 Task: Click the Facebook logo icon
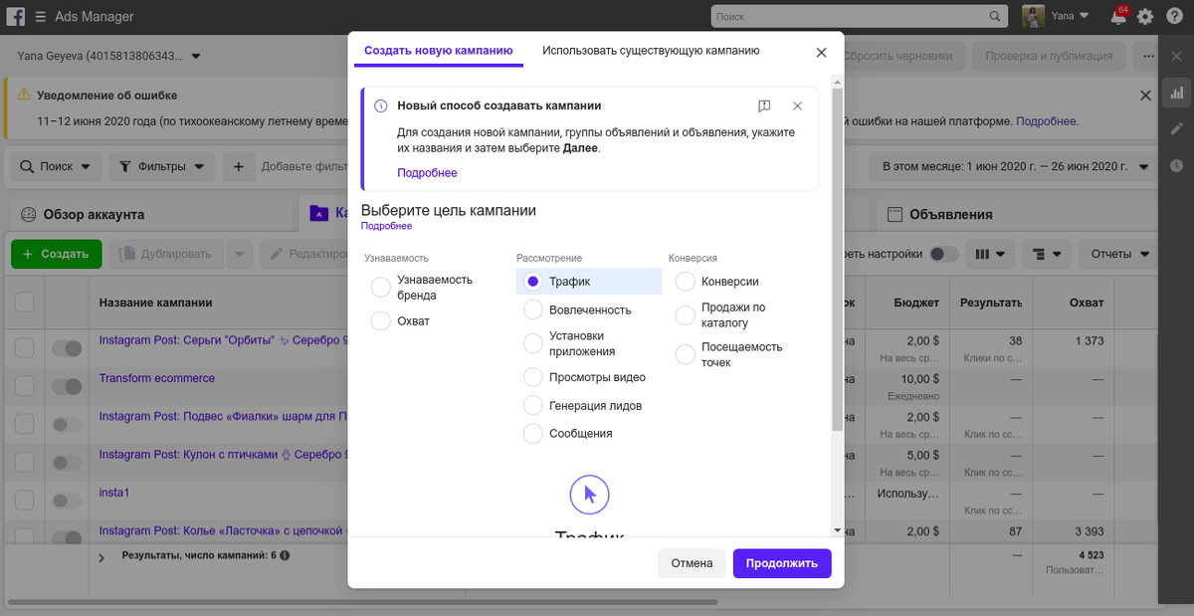tap(16, 17)
